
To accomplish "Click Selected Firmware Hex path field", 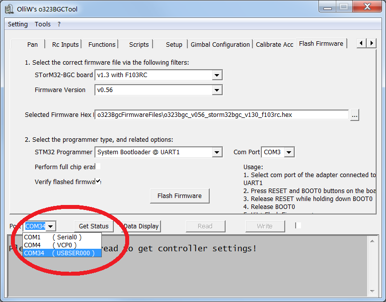I will tap(222, 114).
